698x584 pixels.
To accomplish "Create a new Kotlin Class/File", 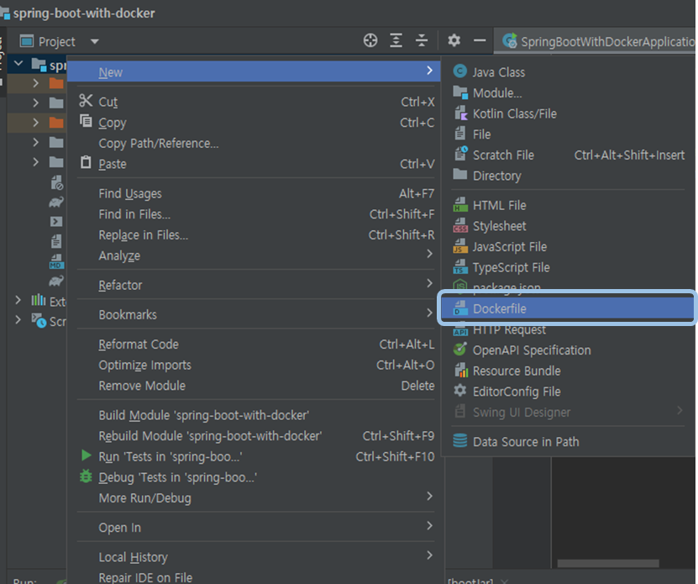I will coord(568,113).
